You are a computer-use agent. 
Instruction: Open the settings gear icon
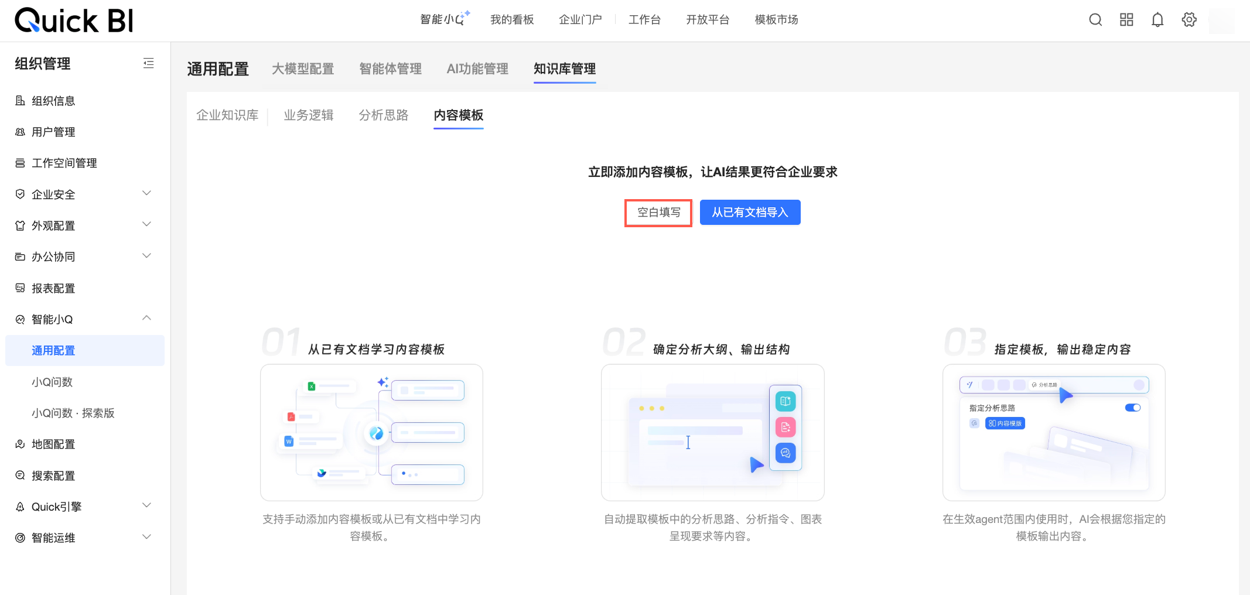click(x=1189, y=20)
